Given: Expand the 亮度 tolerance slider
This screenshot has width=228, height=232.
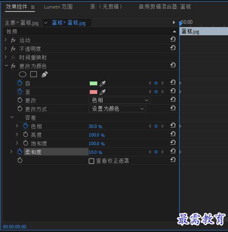Looking at the screenshot, I should (17, 134).
